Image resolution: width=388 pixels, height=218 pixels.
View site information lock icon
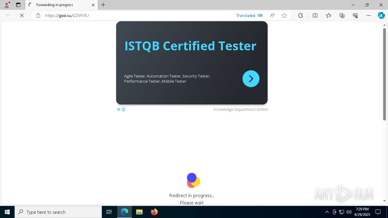coord(38,15)
